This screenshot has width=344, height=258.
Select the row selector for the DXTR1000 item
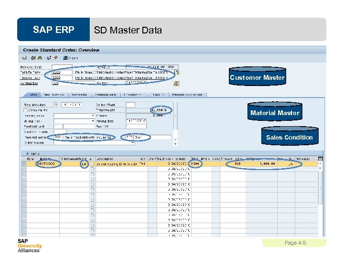coord(24,164)
